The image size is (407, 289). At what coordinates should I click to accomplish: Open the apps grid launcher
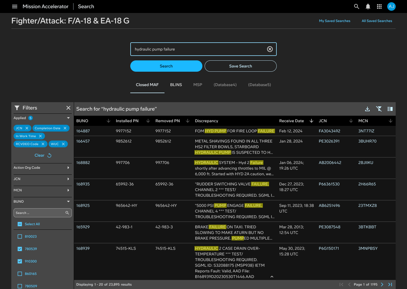[x=379, y=6]
